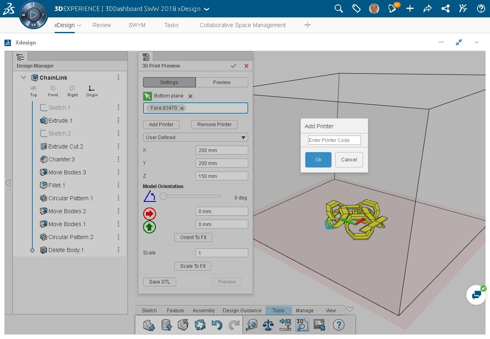Select Delete Body.1 in tree

point(66,250)
